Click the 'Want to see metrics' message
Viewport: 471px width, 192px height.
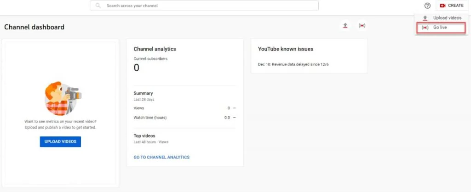[x=60, y=124]
